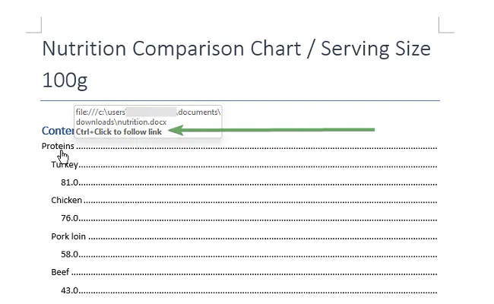The width and height of the screenshot is (494, 304).
Task: Click 'Serving Size' in the document title
Action: 375,49
